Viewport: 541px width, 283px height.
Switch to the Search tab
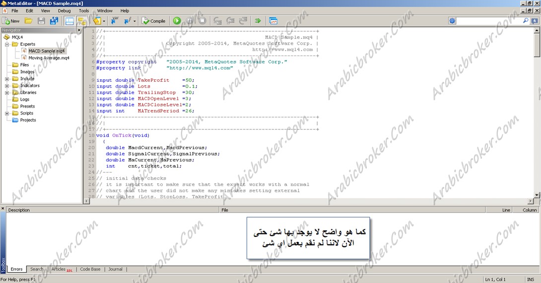point(37,269)
